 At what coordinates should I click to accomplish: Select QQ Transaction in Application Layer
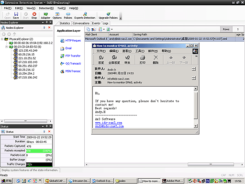(71, 64)
